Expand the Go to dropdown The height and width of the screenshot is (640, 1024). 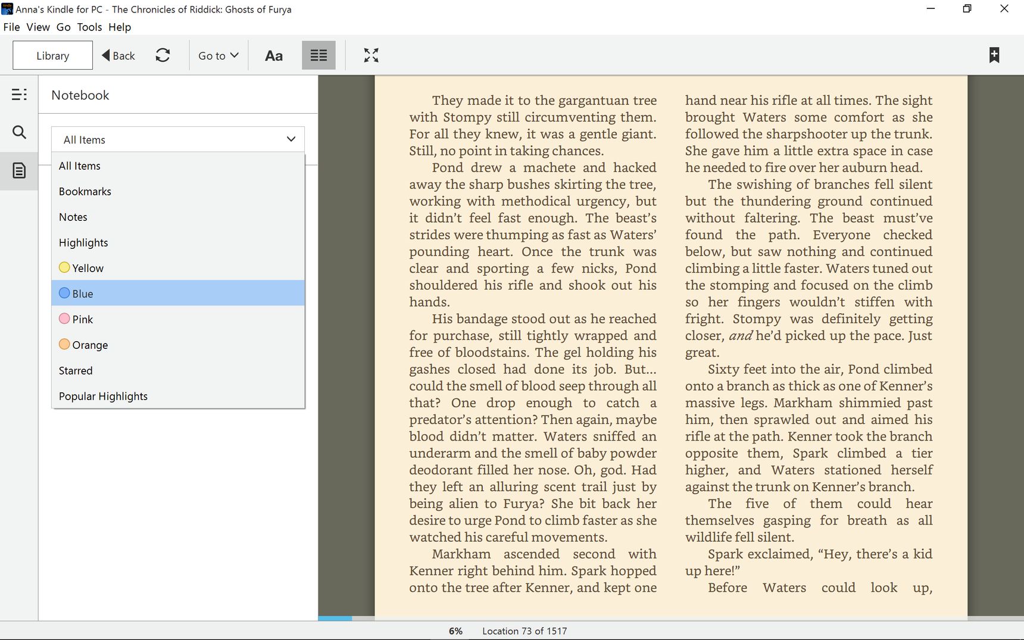pyautogui.click(x=218, y=55)
